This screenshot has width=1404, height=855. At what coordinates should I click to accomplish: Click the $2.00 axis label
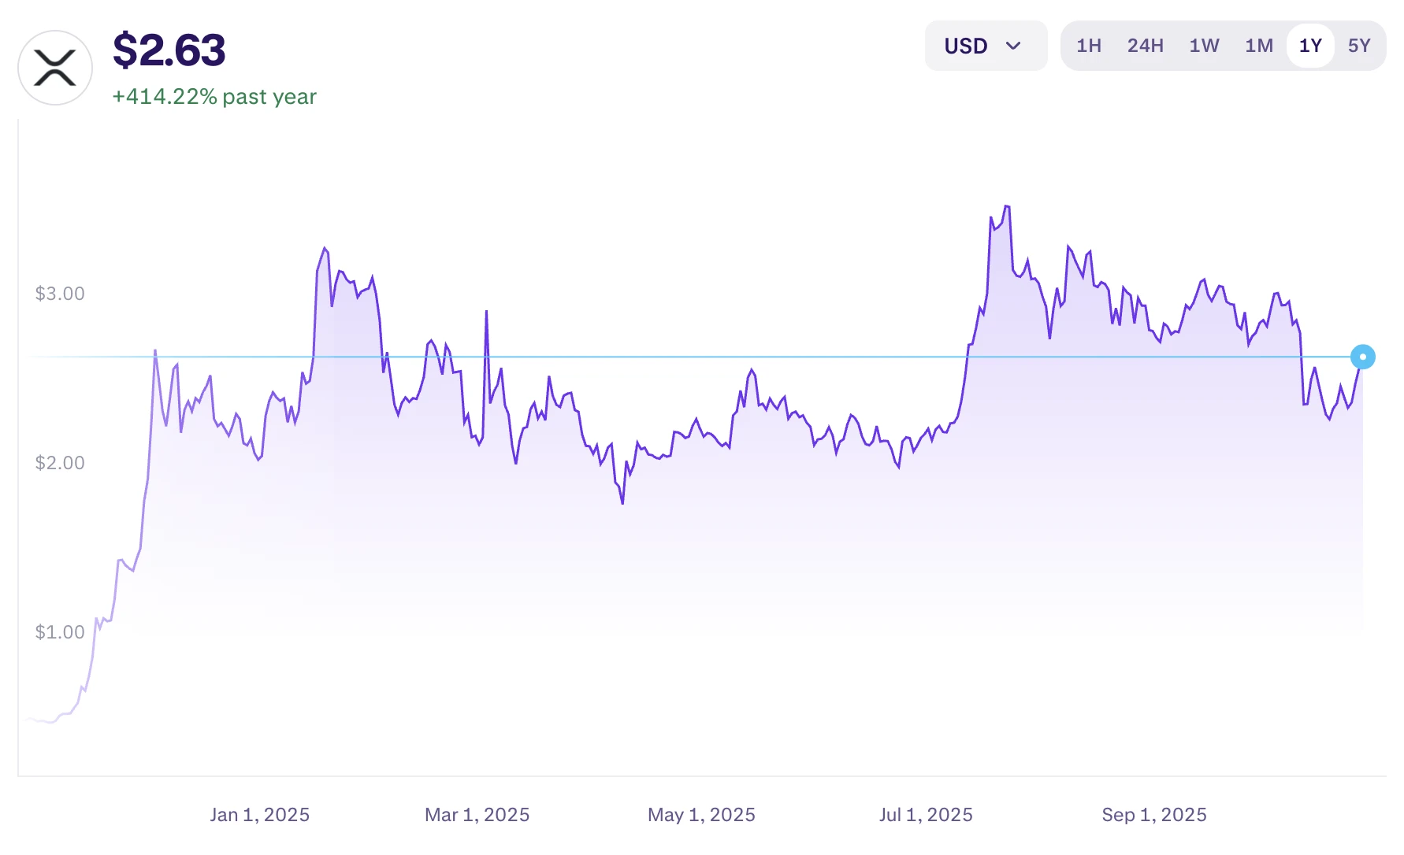pos(59,463)
